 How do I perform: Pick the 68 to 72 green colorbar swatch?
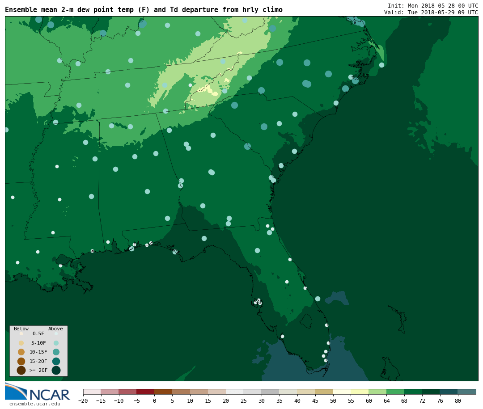[413, 392]
